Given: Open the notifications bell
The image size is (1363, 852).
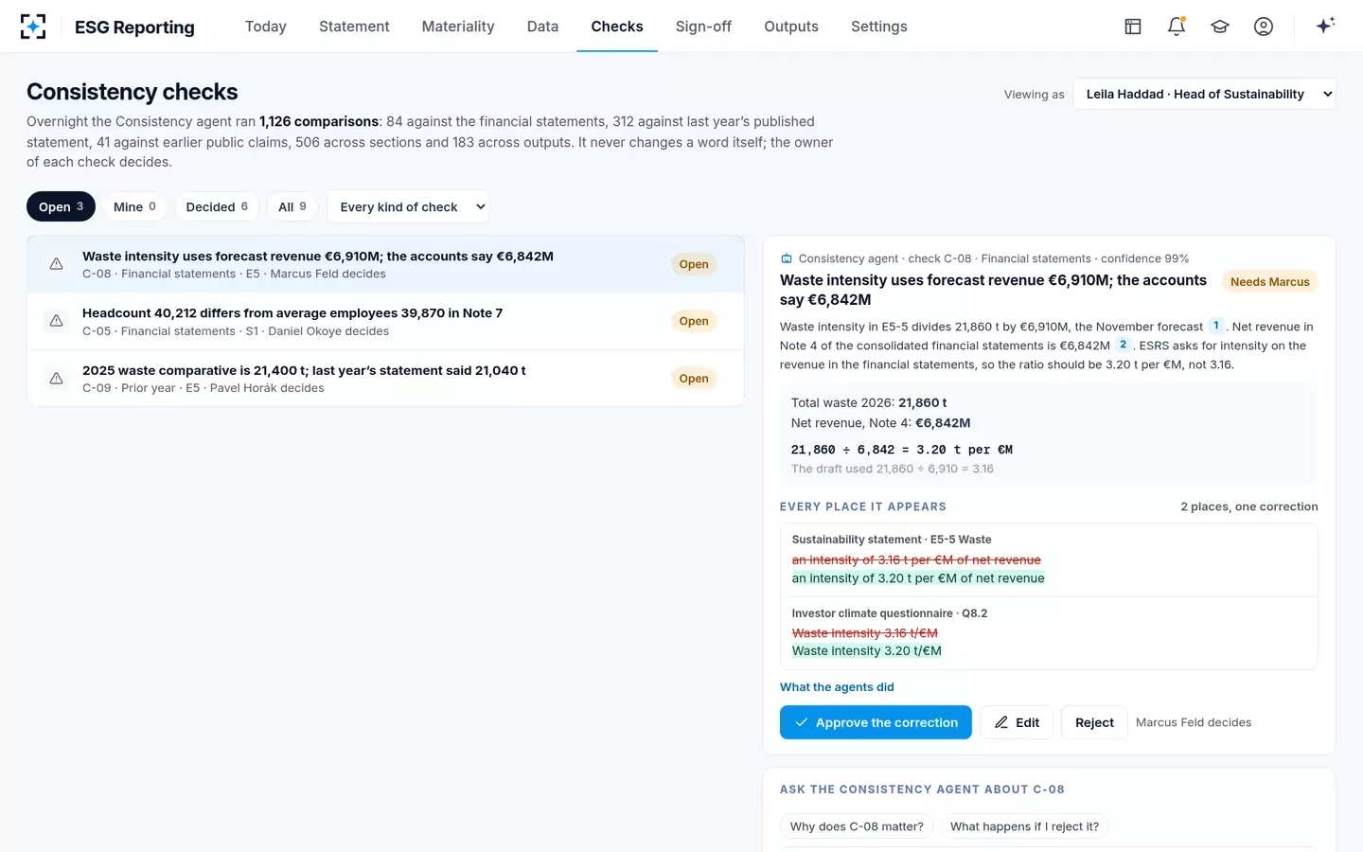Looking at the screenshot, I should click(1177, 27).
